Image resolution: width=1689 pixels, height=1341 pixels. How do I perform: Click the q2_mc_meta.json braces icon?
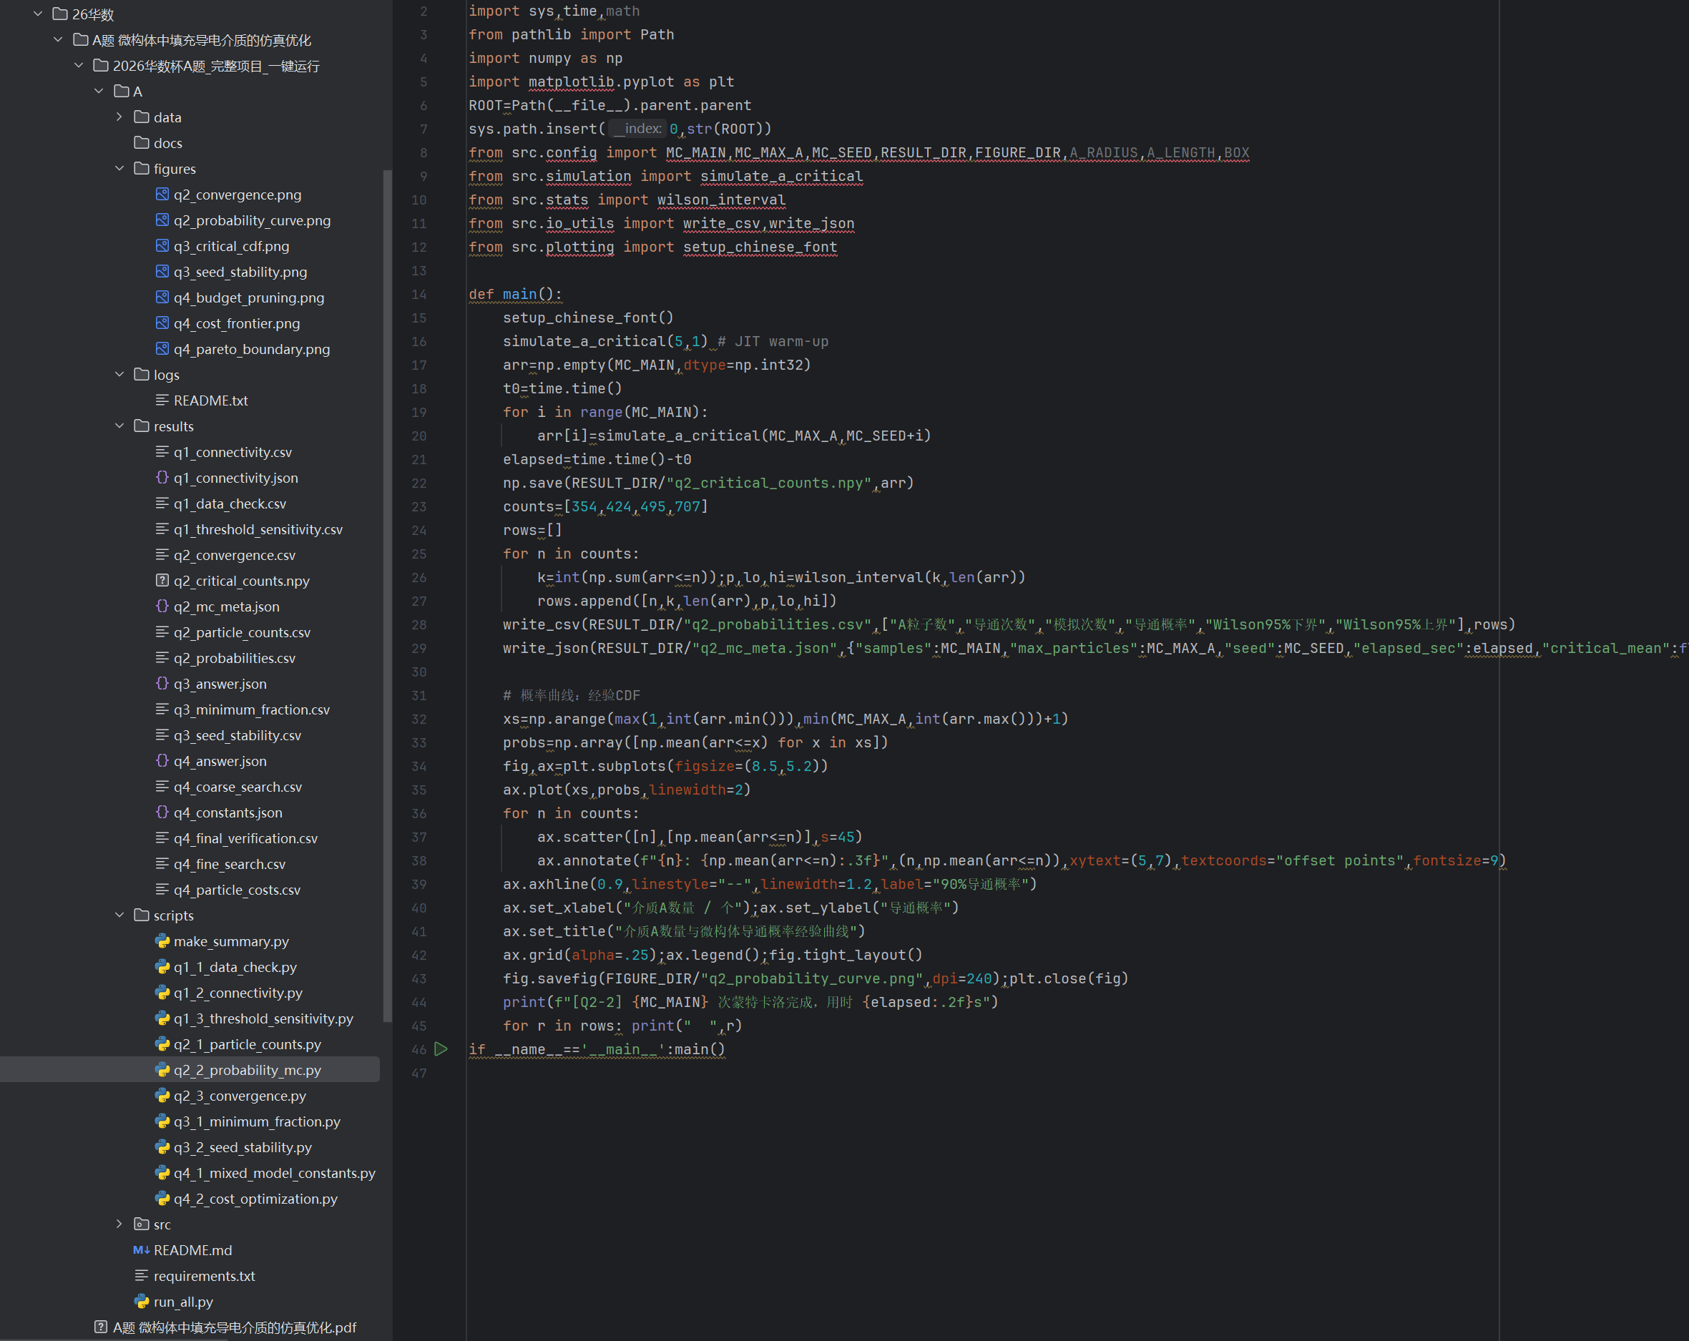(162, 606)
